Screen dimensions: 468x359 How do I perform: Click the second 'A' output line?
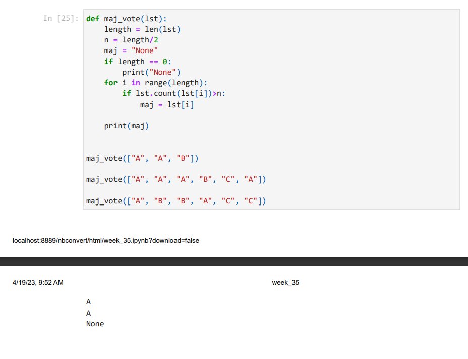tap(88, 313)
